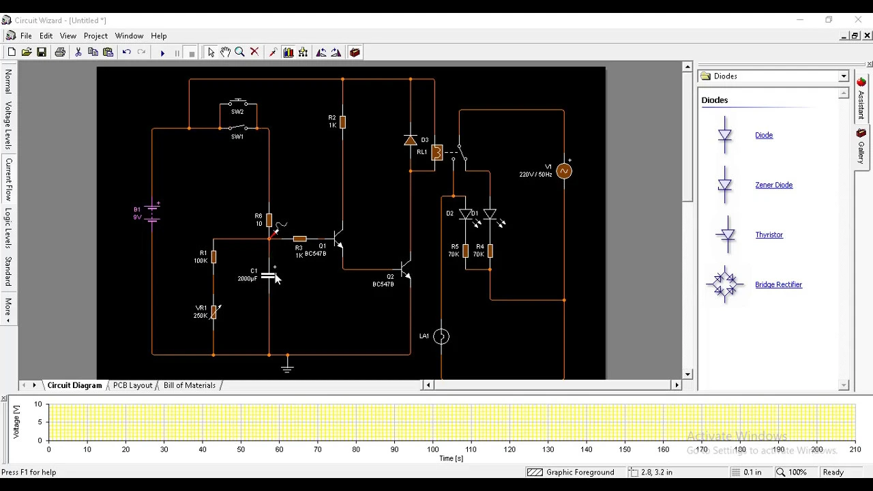
Task: Toggle push switch SW2 in the circuit
Action: [237, 104]
